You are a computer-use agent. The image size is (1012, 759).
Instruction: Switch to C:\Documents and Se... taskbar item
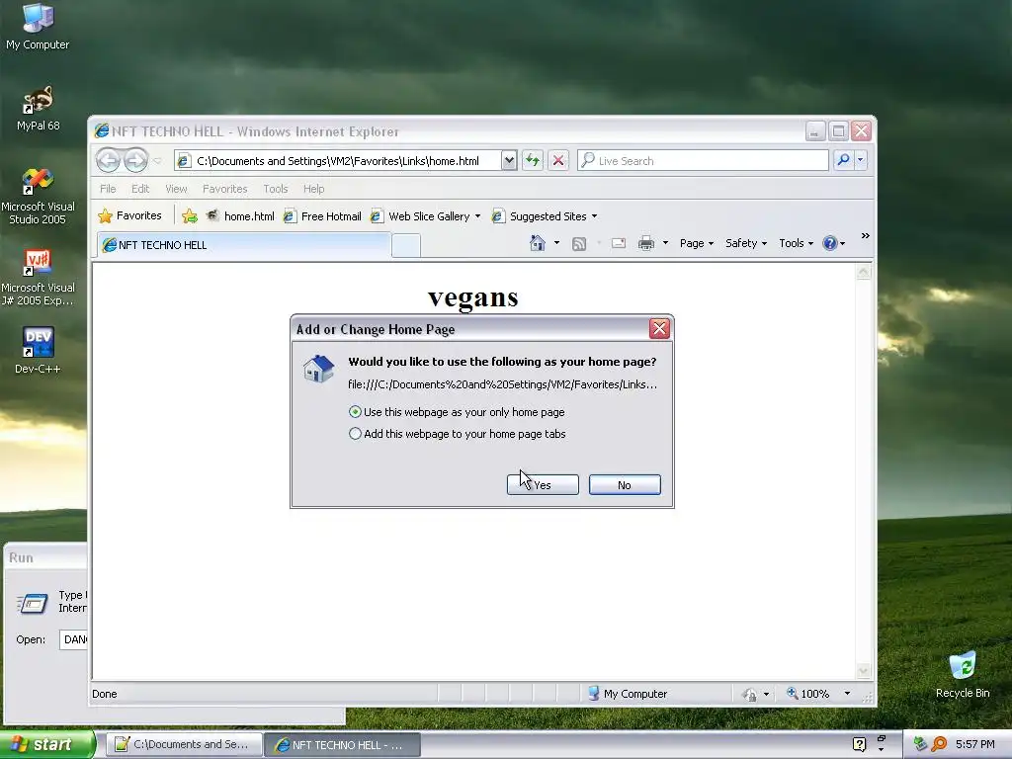(184, 745)
